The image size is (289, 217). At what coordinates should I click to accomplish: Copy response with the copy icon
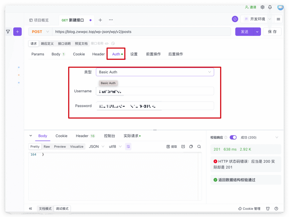tap(191, 146)
